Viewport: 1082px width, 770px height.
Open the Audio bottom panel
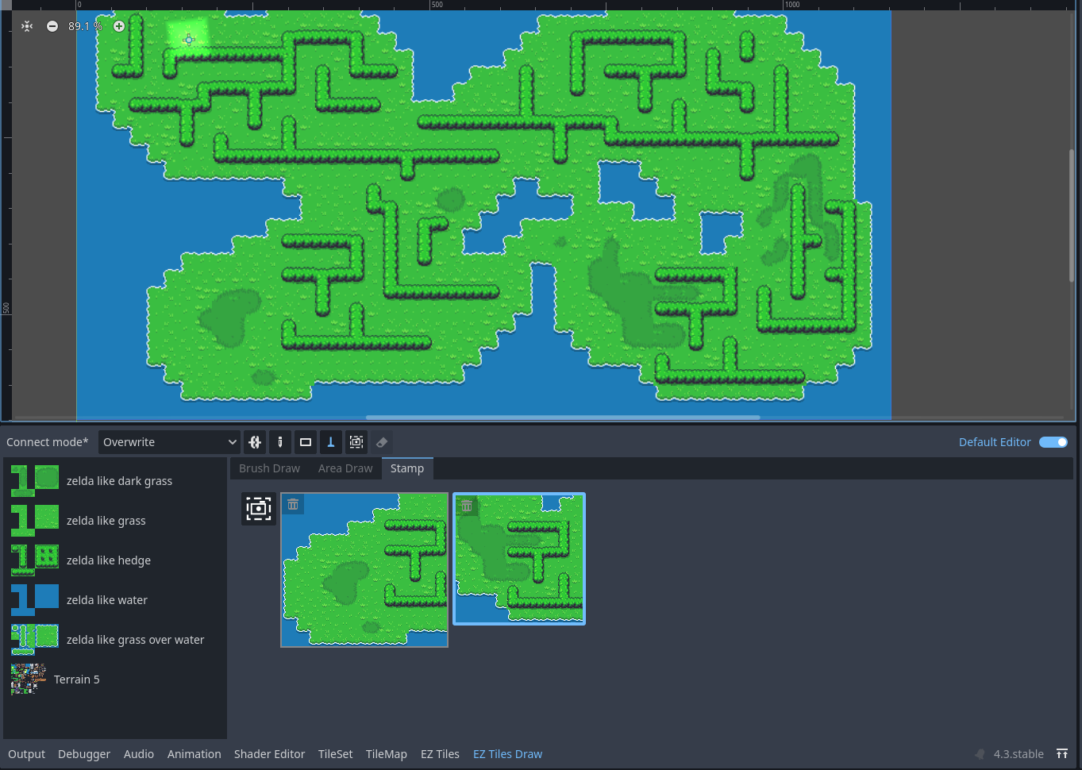click(x=139, y=754)
